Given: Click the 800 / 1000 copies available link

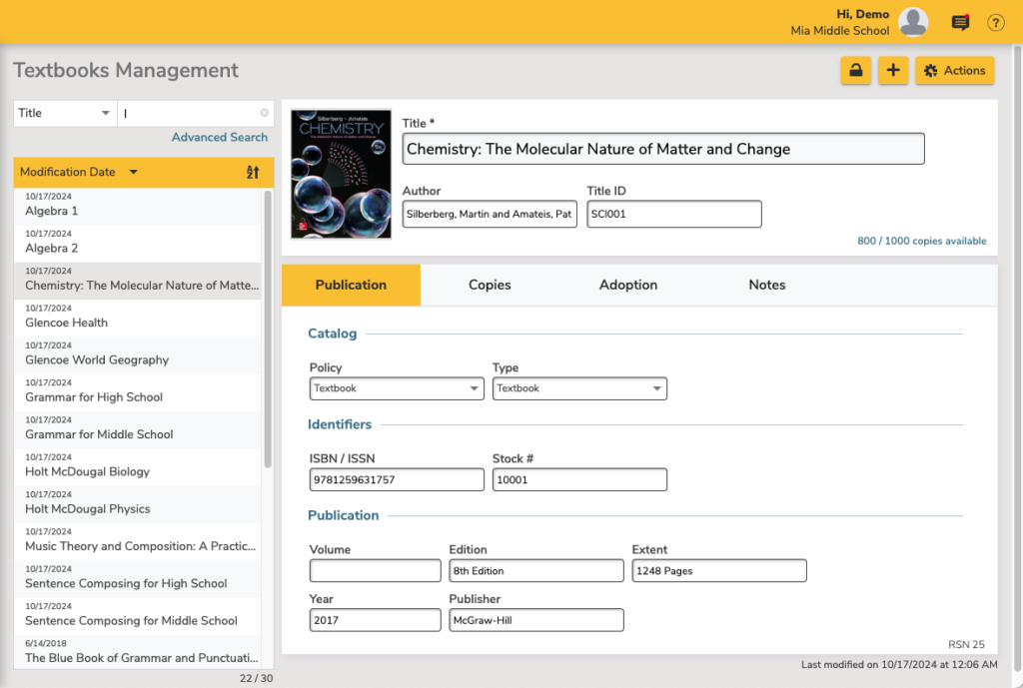Looking at the screenshot, I should [921, 241].
